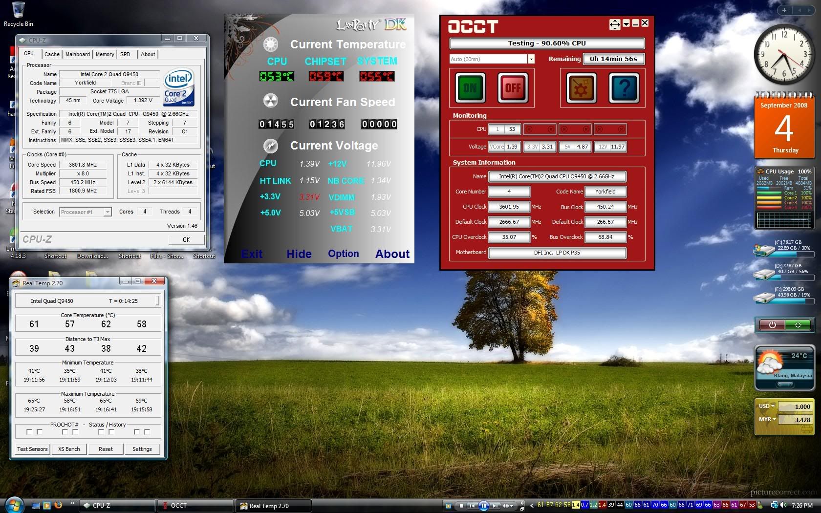Open OCCT settings via the gear icon
This screenshot has height=513, width=821.
tap(581, 88)
